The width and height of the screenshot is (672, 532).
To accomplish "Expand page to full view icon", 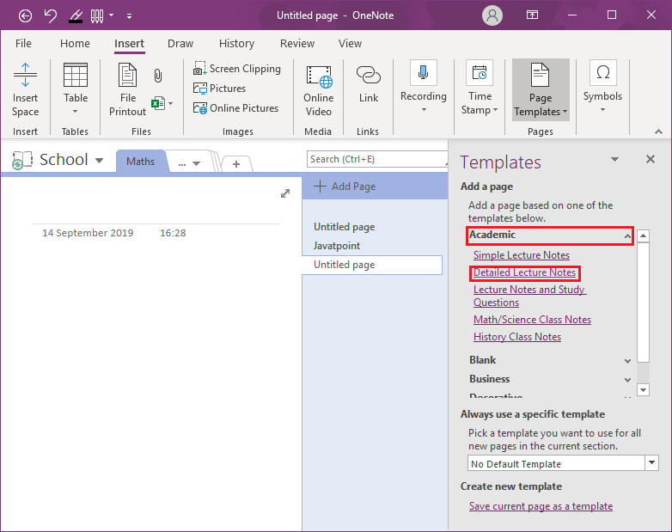I will pyautogui.click(x=285, y=193).
